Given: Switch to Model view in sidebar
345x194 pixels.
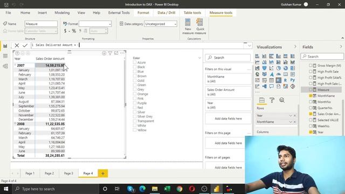Looking at the screenshot, I should 5,66.
